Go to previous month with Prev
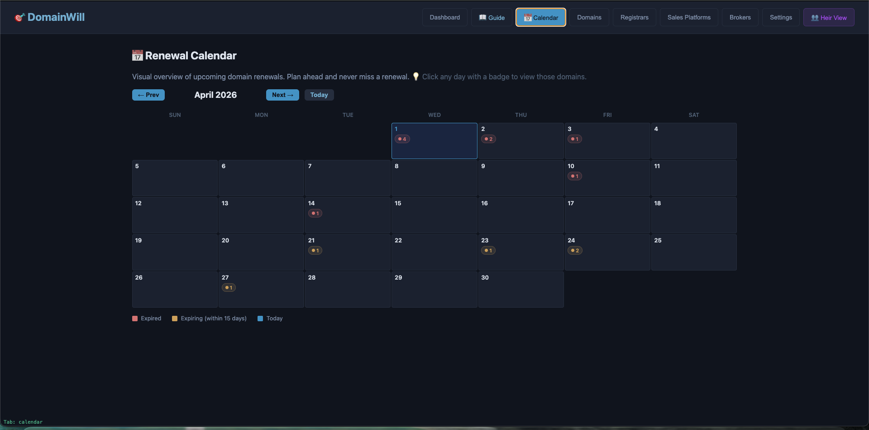This screenshot has height=430, width=869. click(x=148, y=95)
